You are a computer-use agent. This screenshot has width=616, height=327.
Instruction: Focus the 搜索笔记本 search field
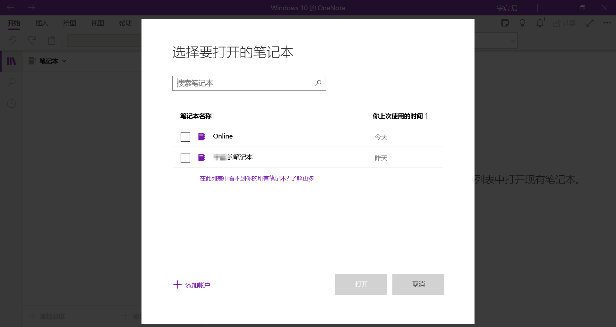(249, 83)
